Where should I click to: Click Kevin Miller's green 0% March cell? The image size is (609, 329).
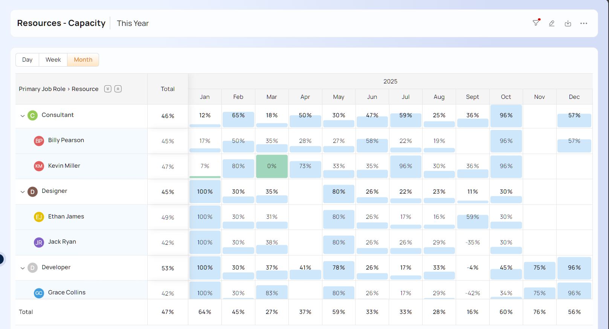[x=272, y=166]
